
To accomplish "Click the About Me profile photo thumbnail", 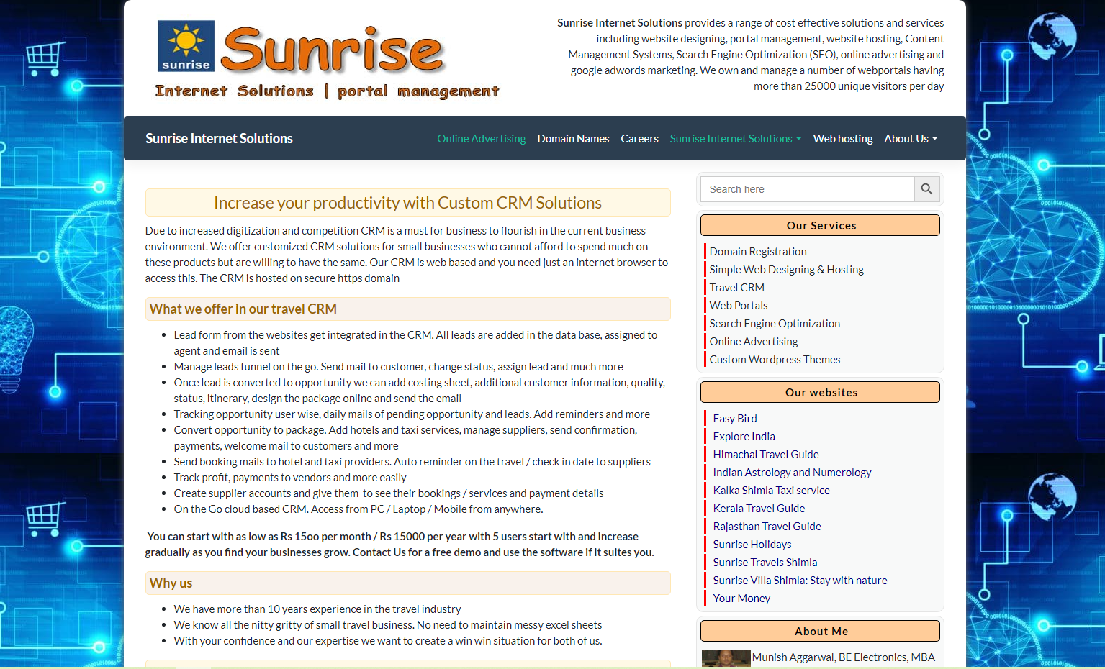I will pos(726,658).
